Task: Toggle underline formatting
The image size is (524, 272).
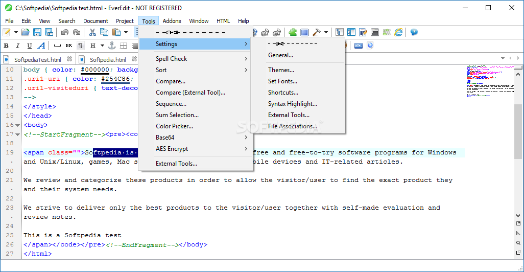Action: pyautogui.click(x=30, y=46)
